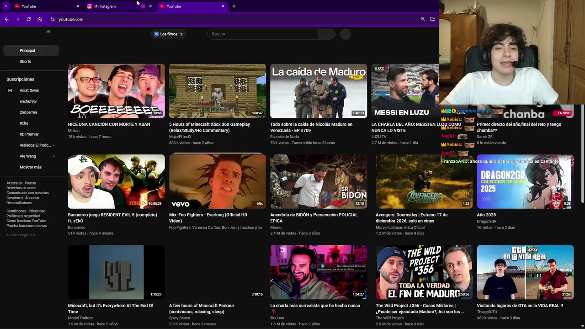Image resolution: width=585 pixels, height=329 pixels.
Task: Click Prueba funciones nuevas link
Action: [27, 226]
